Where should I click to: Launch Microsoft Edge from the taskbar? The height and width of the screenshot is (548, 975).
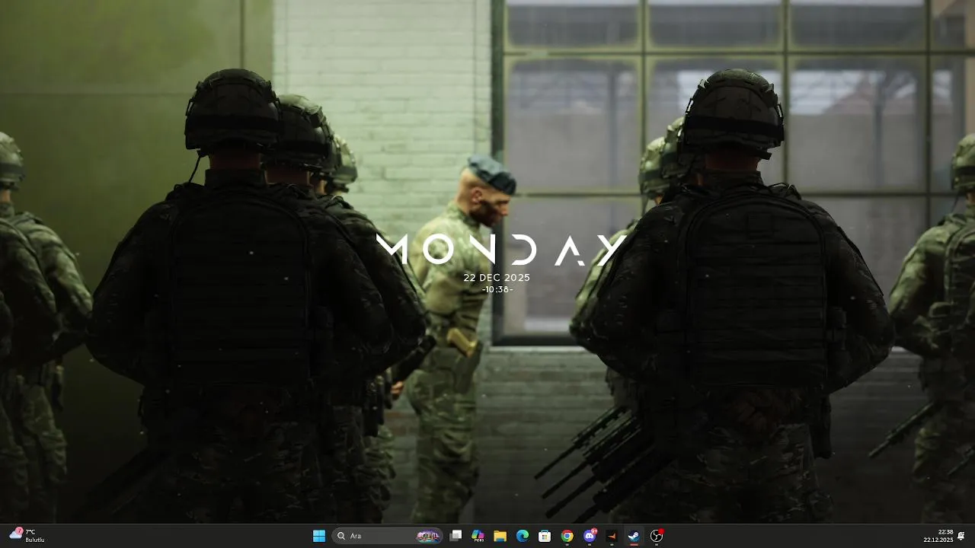click(x=523, y=536)
